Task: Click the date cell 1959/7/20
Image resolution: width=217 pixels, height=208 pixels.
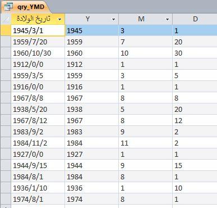Action: point(38,42)
